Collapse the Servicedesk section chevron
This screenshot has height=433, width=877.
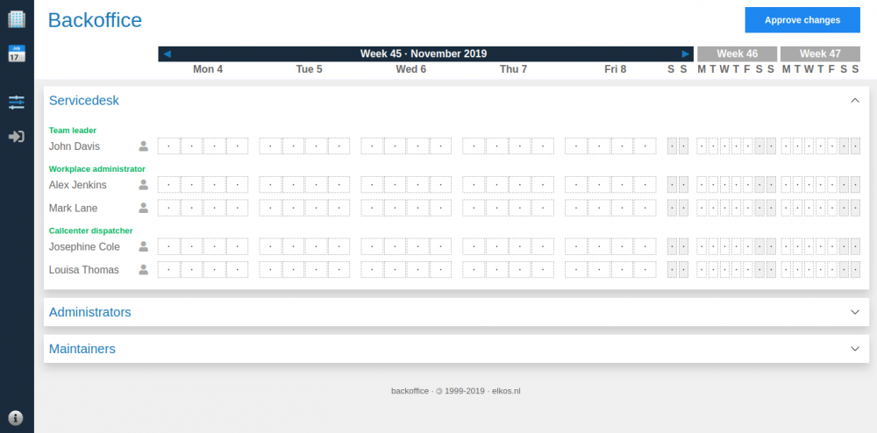(x=855, y=101)
